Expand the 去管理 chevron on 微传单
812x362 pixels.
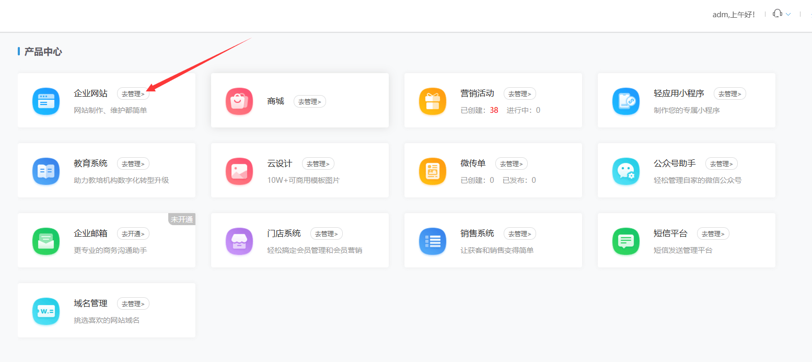click(512, 164)
